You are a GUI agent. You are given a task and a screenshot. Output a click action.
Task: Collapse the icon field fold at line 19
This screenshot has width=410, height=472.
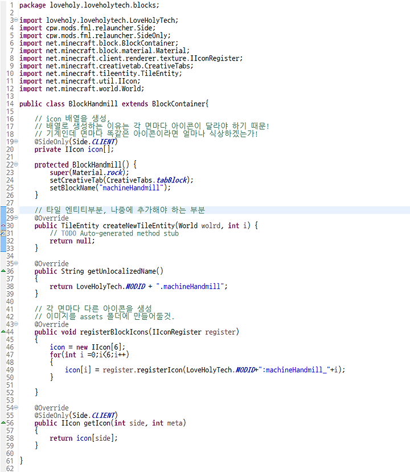point(16,141)
